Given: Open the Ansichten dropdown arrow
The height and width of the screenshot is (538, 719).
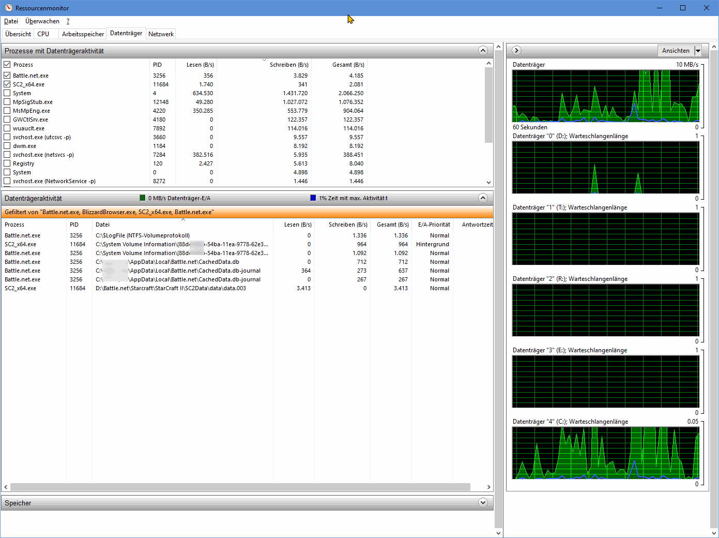Looking at the screenshot, I should click(x=698, y=51).
